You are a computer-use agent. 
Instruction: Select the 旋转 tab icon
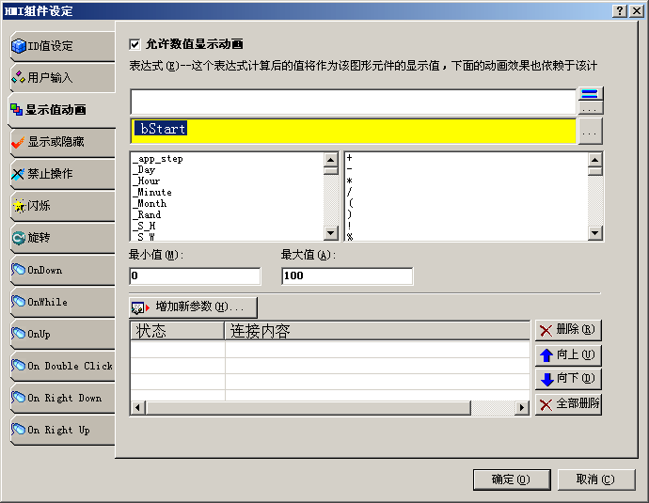pyautogui.click(x=18, y=238)
